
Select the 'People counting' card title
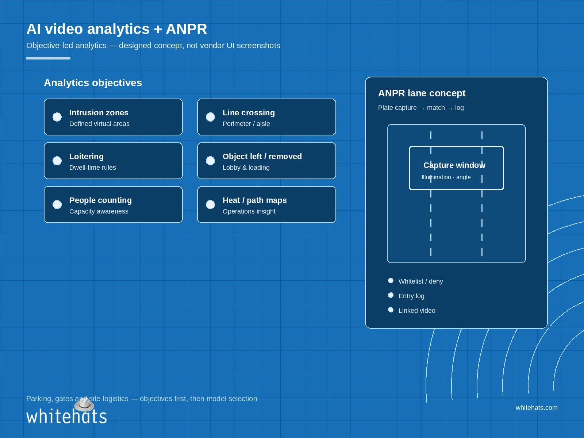(100, 200)
